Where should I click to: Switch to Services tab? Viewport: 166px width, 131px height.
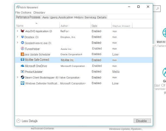pyautogui.click(x=90, y=17)
